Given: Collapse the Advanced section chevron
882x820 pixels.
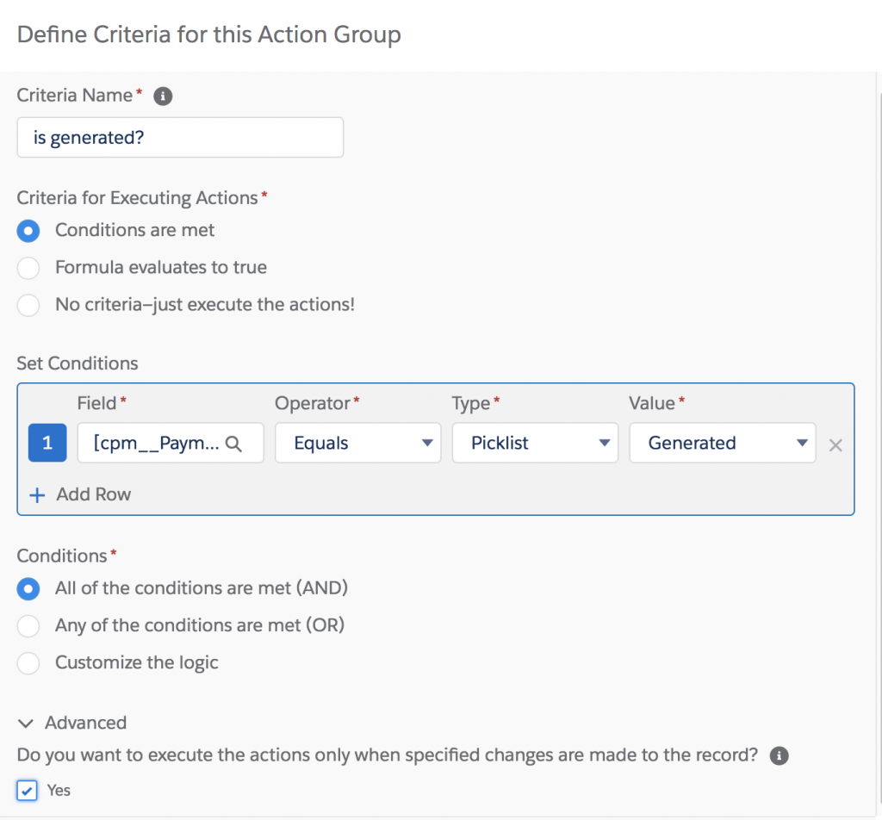Looking at the screenshot, I should [26, 724].
